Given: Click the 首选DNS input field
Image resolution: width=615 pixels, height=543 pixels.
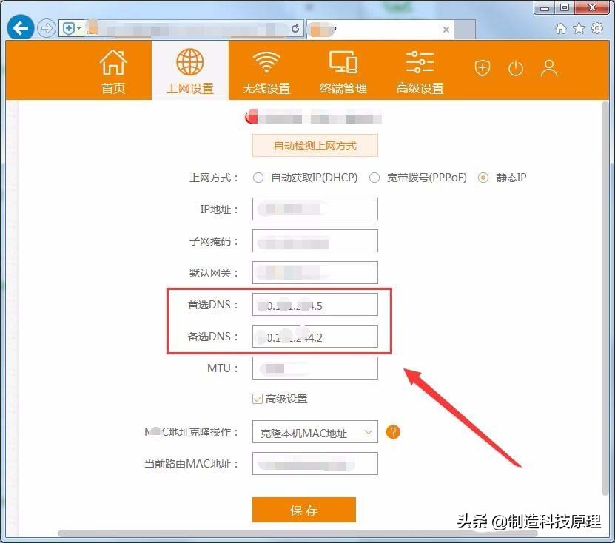Looking at the screenshot, I should 315,304.
